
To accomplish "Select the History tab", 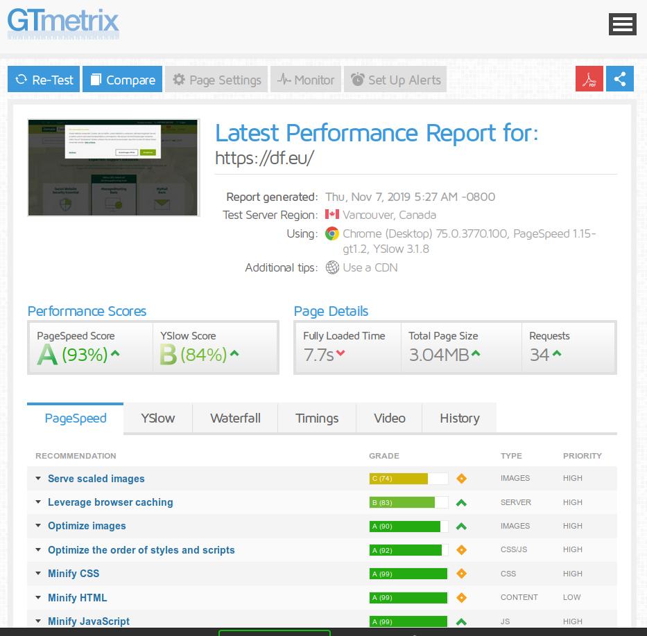I will [x=459, y=418].
